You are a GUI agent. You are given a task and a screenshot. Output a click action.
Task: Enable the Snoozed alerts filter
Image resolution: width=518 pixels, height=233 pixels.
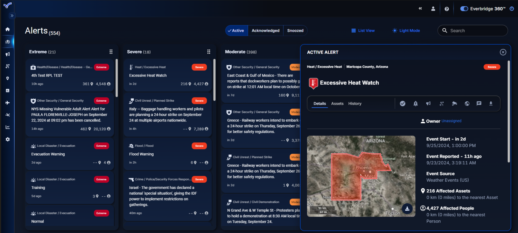[x=295, y=30]
